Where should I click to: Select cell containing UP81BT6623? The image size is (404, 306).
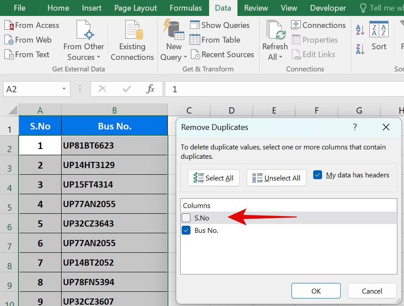tap(114, 145)
